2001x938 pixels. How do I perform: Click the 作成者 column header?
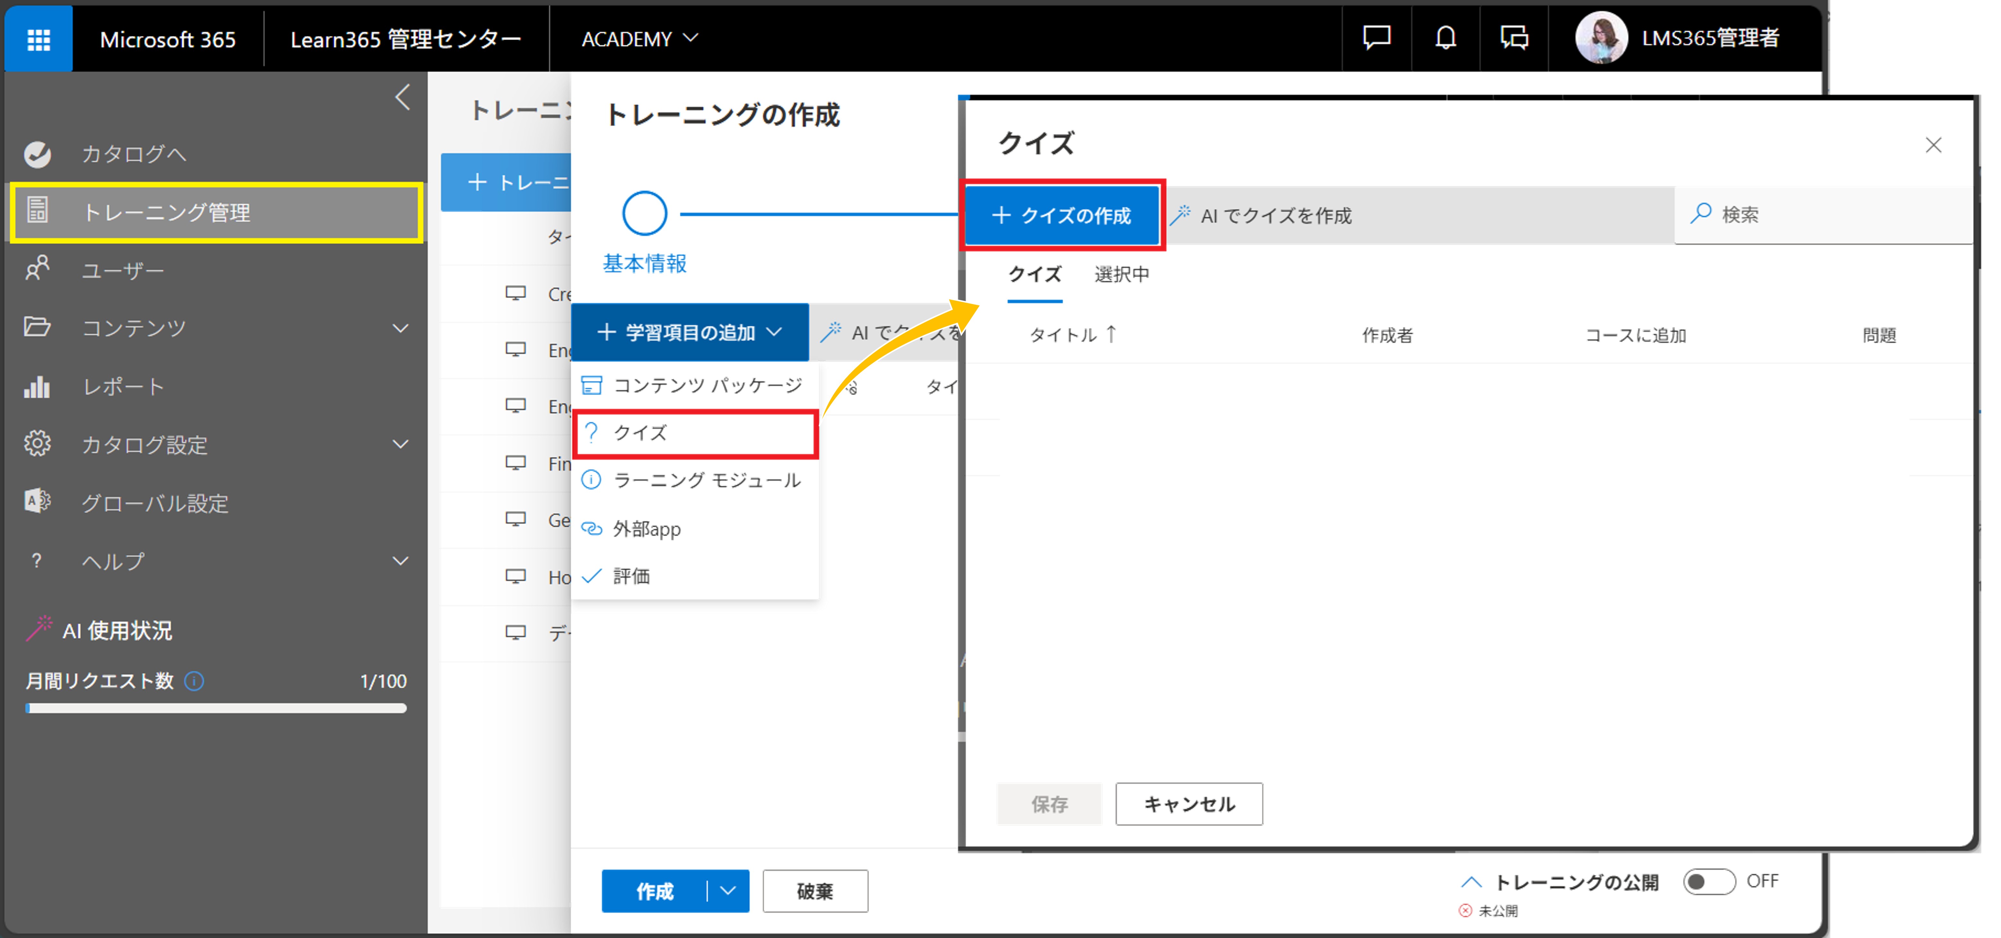pos(1387,335)
